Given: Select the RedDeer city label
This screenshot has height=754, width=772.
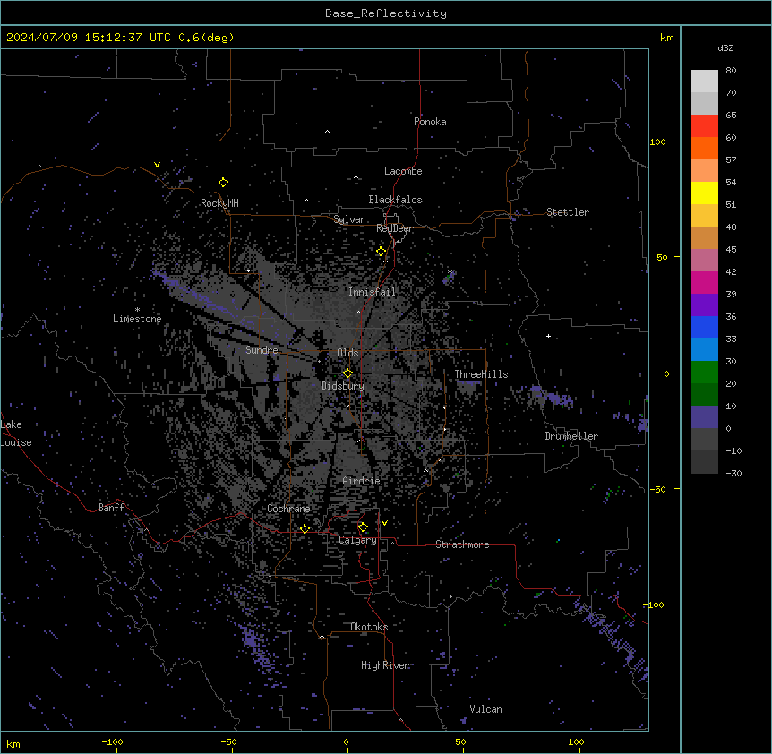Looking at the screenshot, I should (x=394, y=228).
